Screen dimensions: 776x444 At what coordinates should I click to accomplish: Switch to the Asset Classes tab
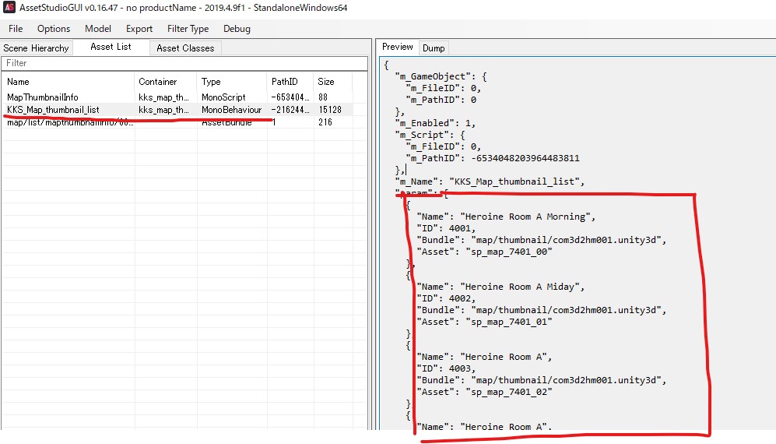(185, 48)
